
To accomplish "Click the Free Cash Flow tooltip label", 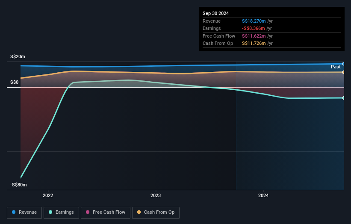I will tap(219, 36).
